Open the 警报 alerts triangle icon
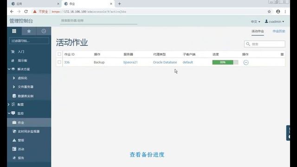Screen dimensions: 297x167 [x=14, y=140]
